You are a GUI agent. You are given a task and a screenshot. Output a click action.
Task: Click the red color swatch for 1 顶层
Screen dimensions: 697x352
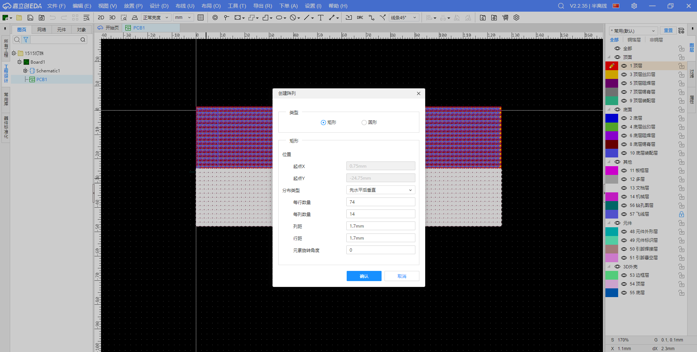pos(612,66)
